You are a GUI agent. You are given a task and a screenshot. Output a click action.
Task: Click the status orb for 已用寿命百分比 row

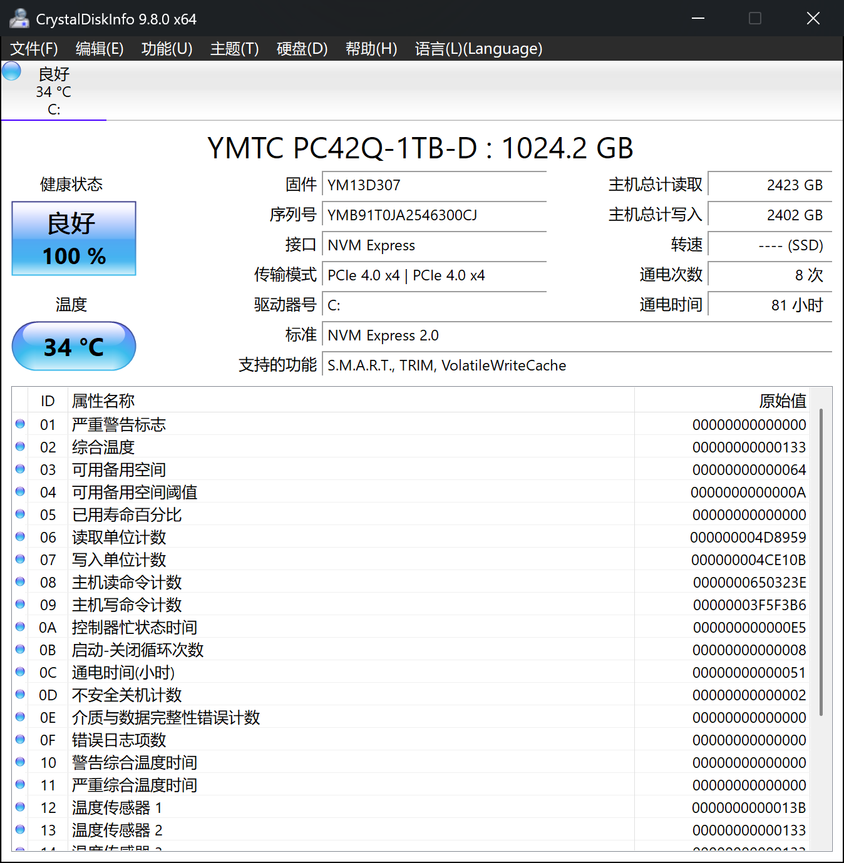[x=20, y=514]
